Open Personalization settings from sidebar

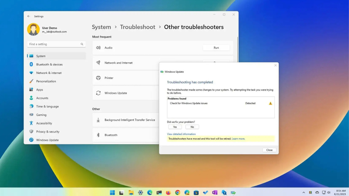[46, 81]
